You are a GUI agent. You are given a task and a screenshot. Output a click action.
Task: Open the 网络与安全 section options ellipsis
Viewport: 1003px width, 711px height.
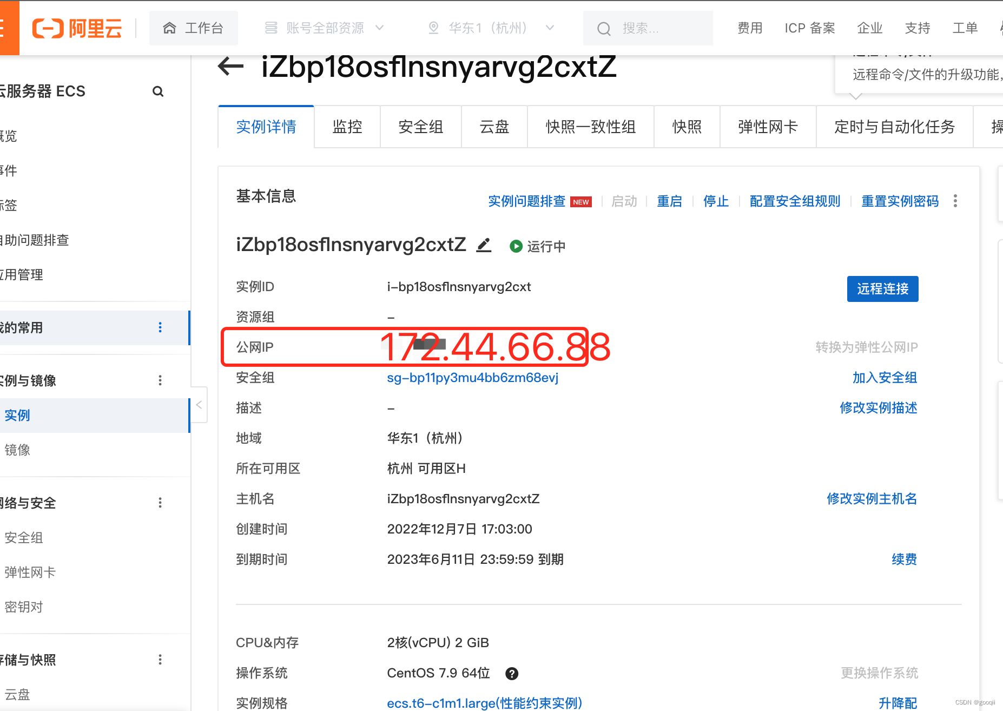[160, 503]
